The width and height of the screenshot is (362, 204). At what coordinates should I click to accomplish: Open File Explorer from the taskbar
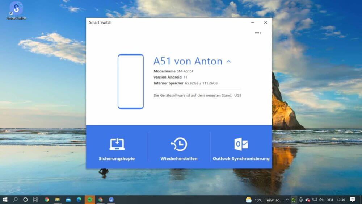(x=58, y=200)
